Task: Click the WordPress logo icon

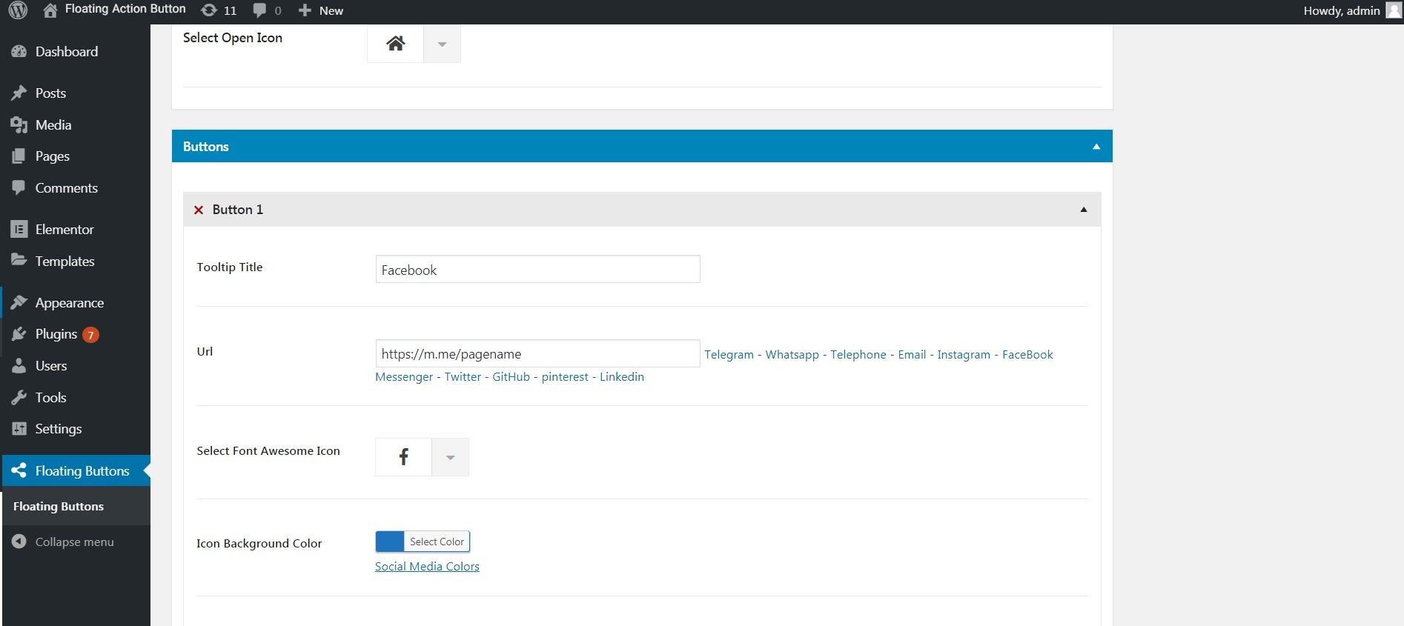Action: coord(19,10)
